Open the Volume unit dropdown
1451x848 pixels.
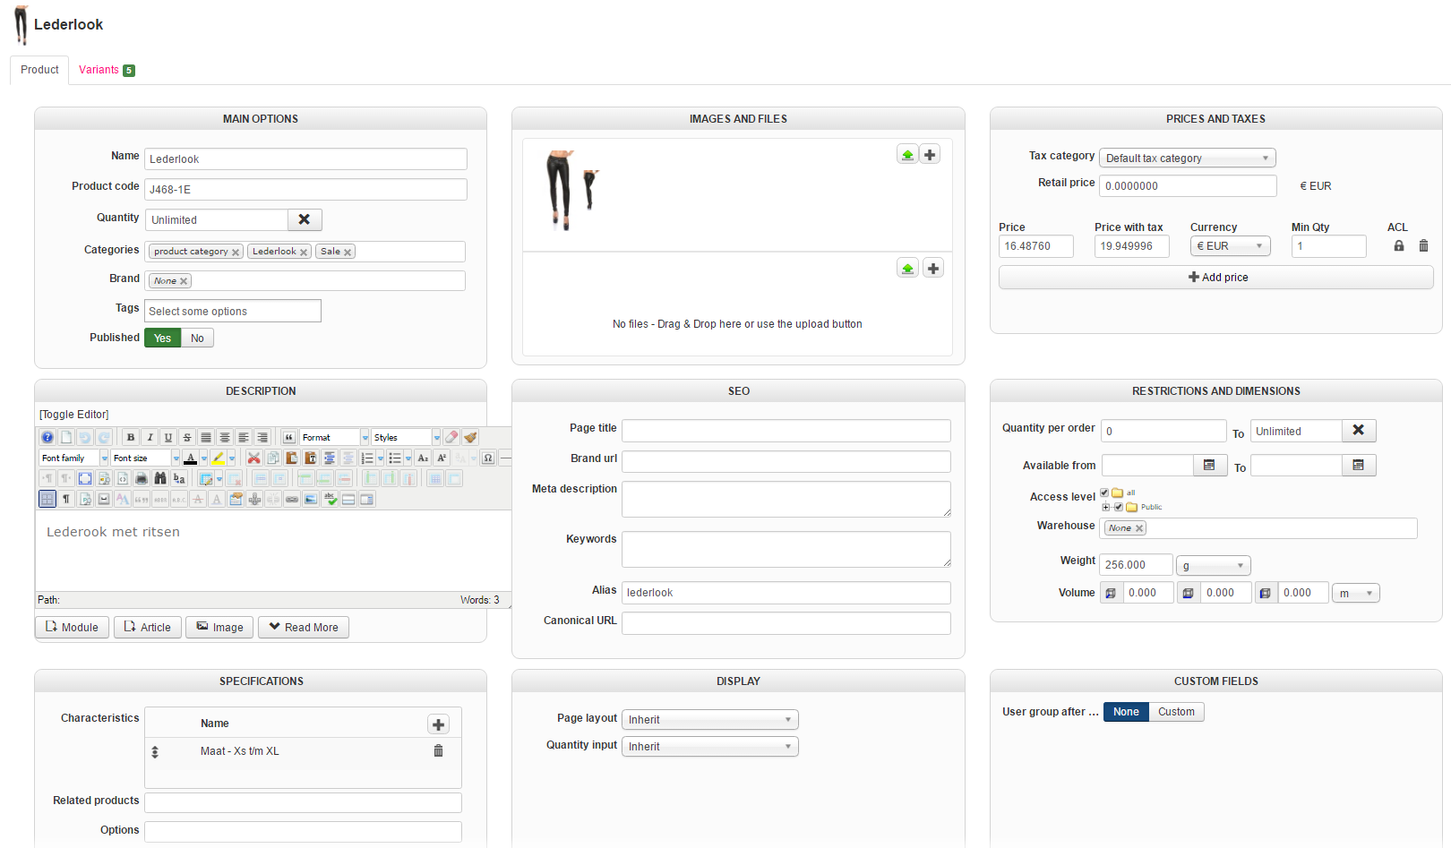1355,594
